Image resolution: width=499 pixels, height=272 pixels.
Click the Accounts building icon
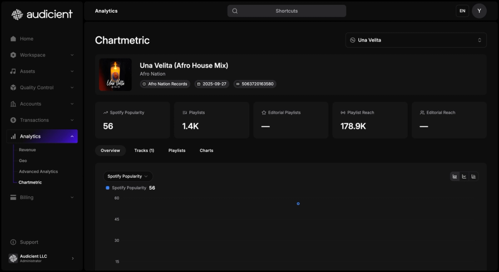coord(13,104)
